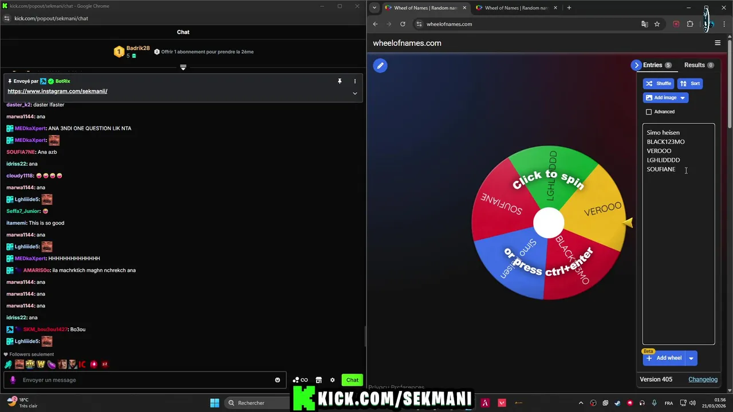Image resolution: width=733 pixels, height=412 pixels.
Task: Click the site info icon in address bar
Action: 419,24
